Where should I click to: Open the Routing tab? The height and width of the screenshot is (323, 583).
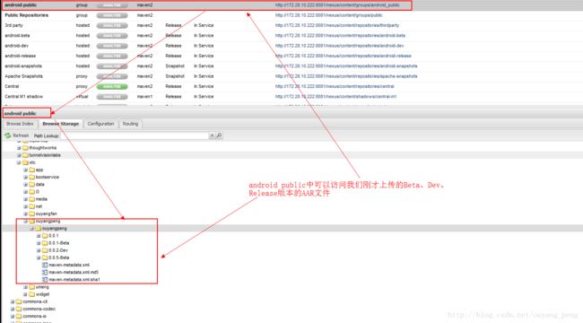coord(130,124)
